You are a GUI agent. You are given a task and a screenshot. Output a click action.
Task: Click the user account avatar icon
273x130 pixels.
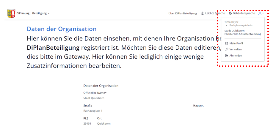[260, 13]
